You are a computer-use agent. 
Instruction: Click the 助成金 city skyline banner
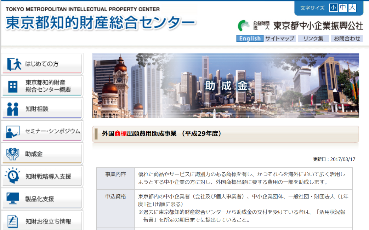[x=226, y=85]
